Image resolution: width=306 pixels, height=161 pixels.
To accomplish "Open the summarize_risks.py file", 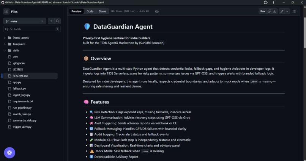I will pyautogui.click(x=24, y=120).
